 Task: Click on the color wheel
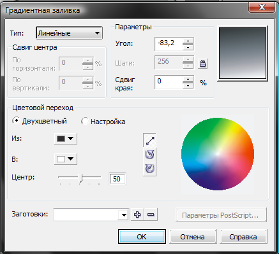(218, 154)
